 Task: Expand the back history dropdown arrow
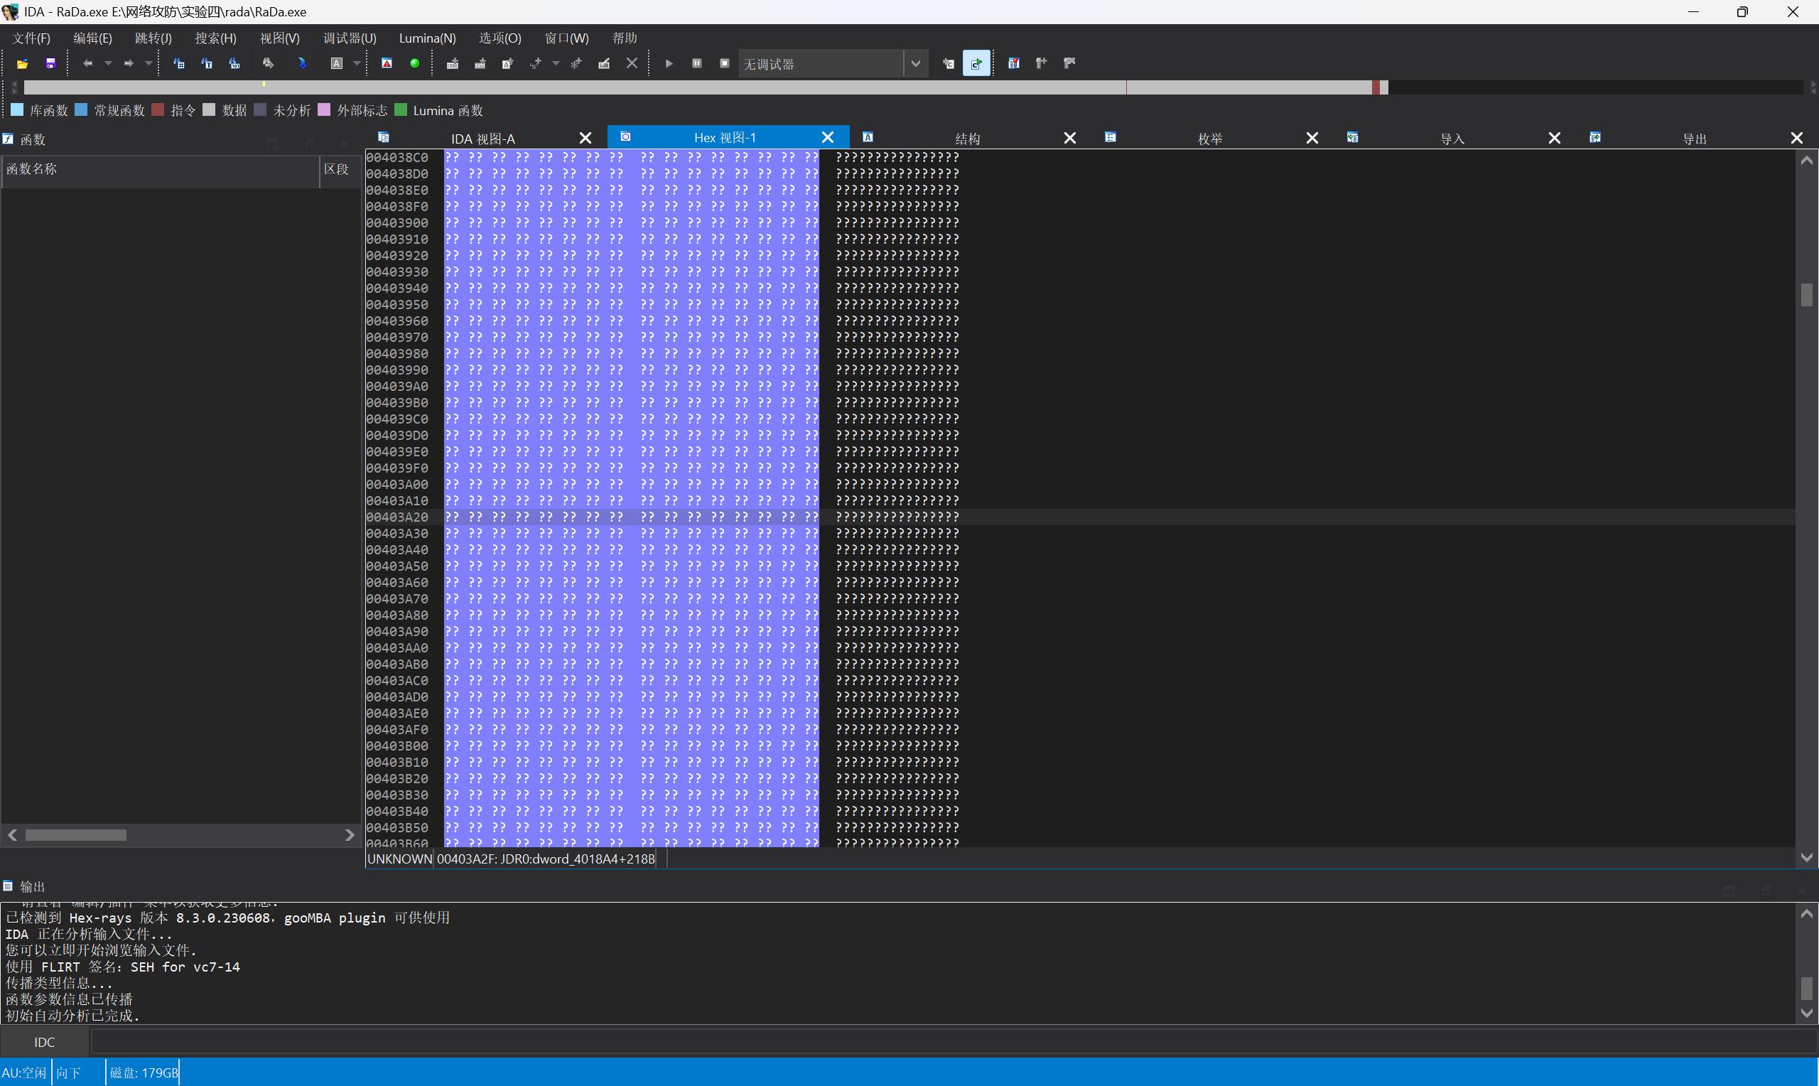(x=108, y=64)
